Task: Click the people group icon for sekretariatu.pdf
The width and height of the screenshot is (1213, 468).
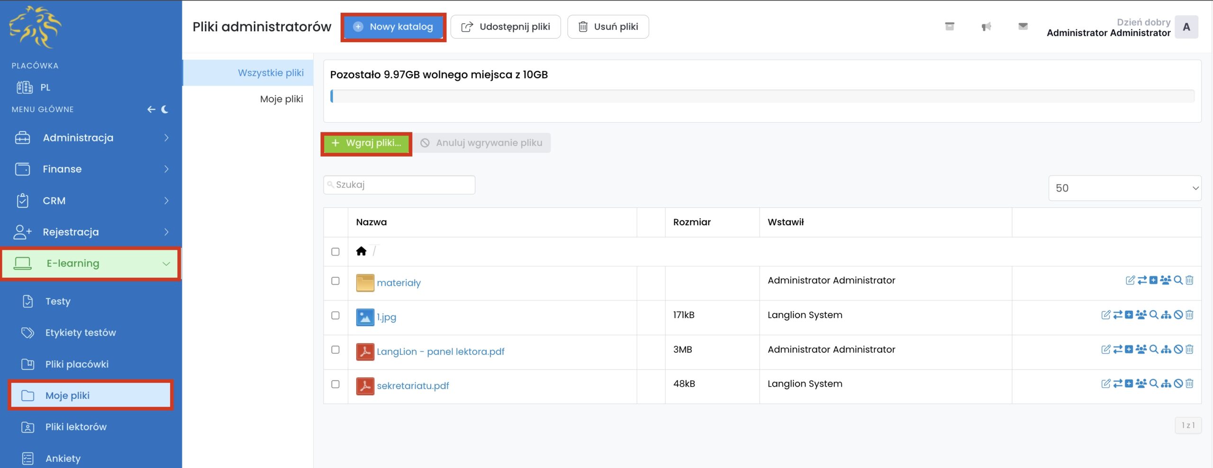Action: (1141, 383)
